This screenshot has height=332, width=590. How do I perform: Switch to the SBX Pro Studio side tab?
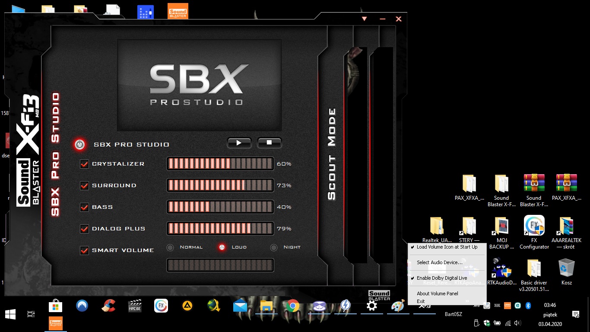(55, 154)
